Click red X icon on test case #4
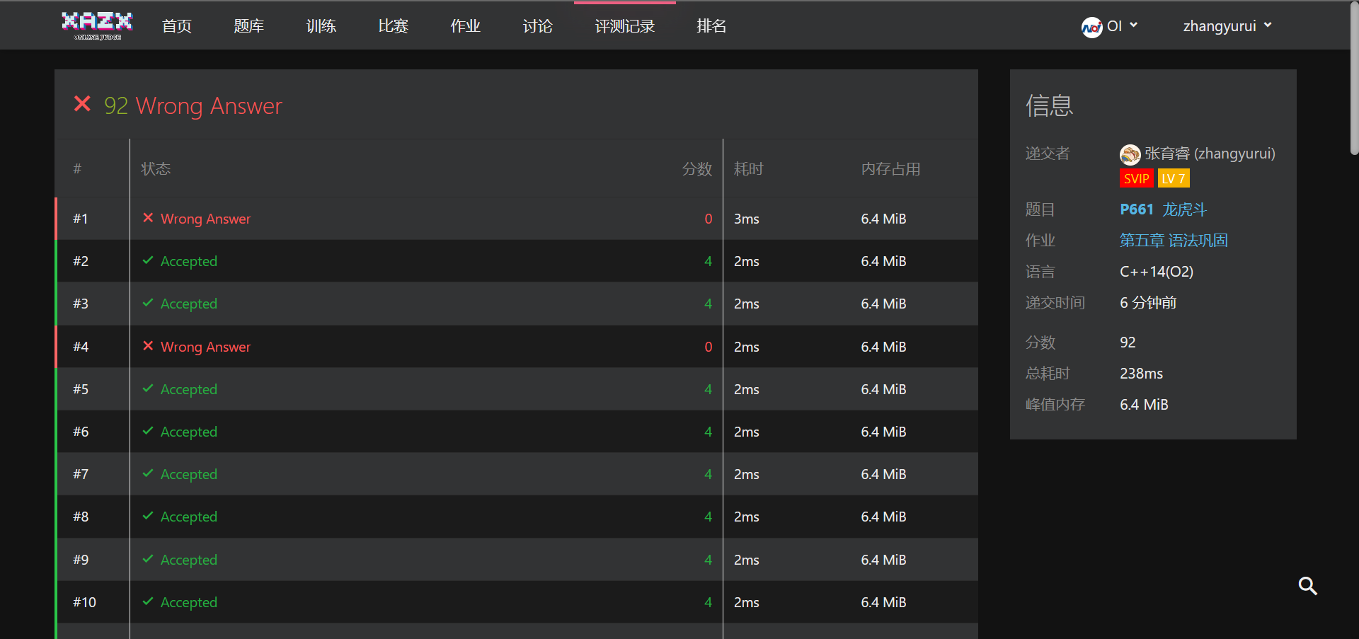Viewport: 1359px width, 639px height. coord(148,346)
